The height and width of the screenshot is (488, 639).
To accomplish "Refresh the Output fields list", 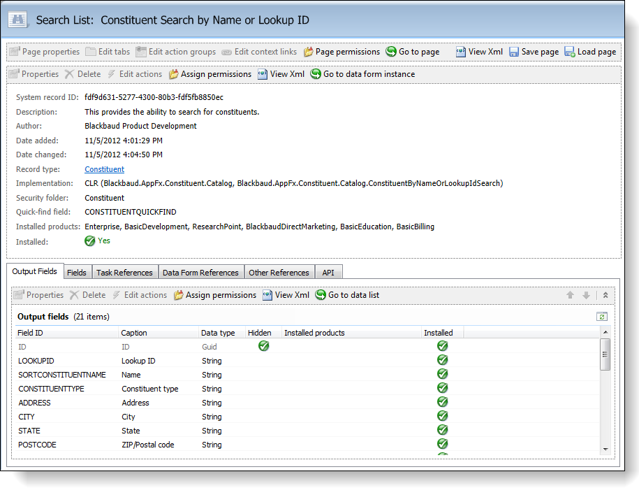I will coord(601,317).
